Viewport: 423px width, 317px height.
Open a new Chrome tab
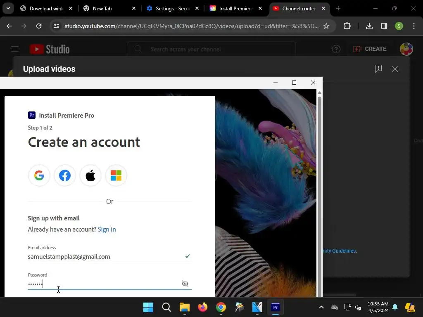click(338, 8)
